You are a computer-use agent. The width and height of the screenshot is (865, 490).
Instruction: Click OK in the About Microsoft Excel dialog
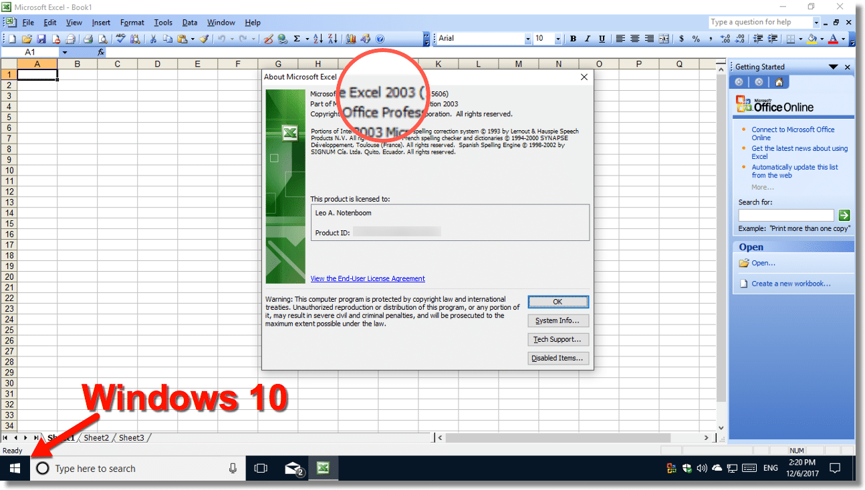[558, 302]
